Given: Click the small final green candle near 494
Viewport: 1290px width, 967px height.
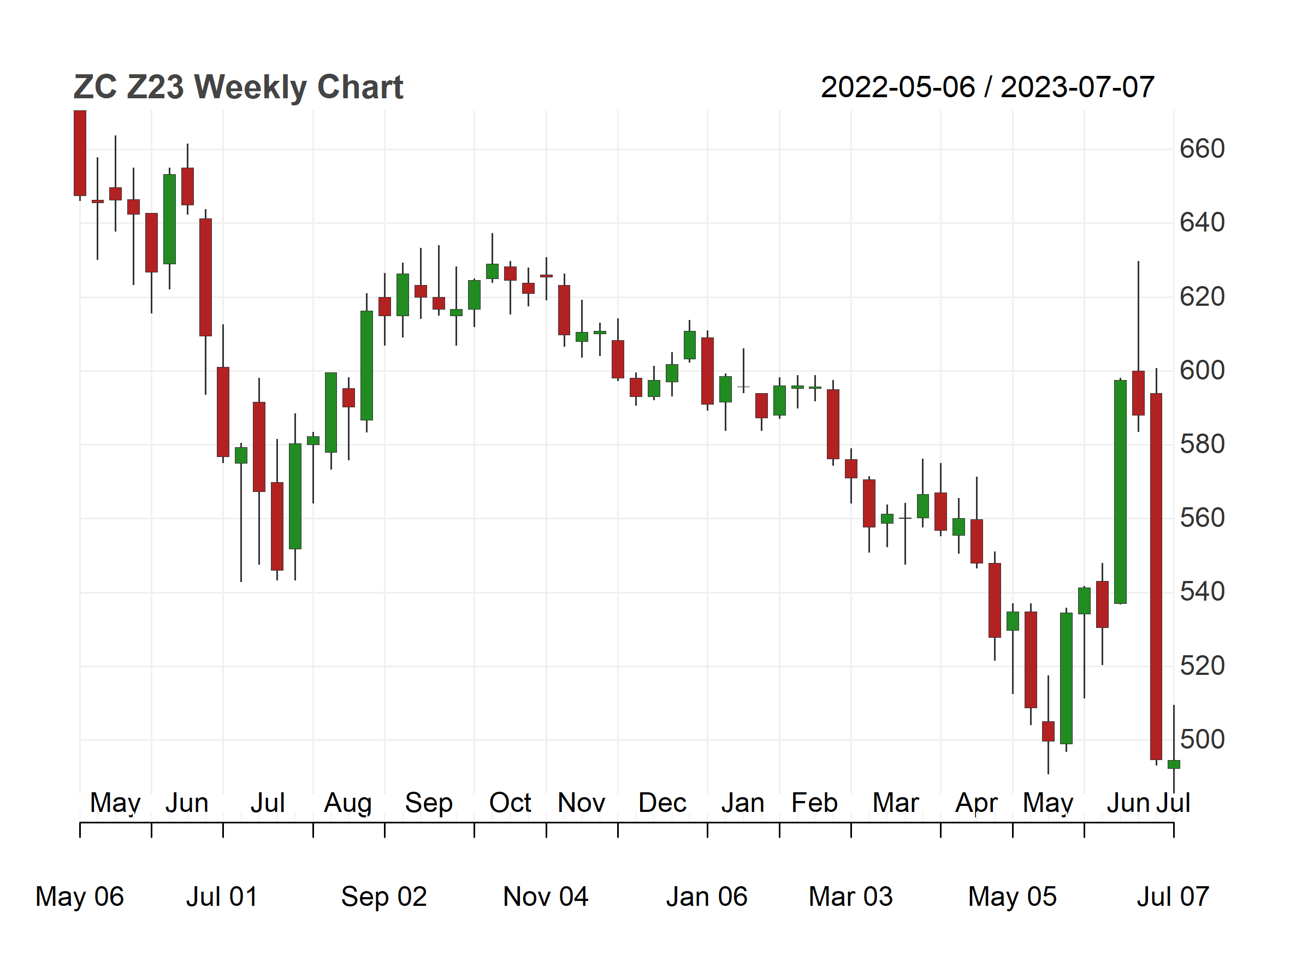Looking at the screenshot, I should click(x=1174, y=764).
